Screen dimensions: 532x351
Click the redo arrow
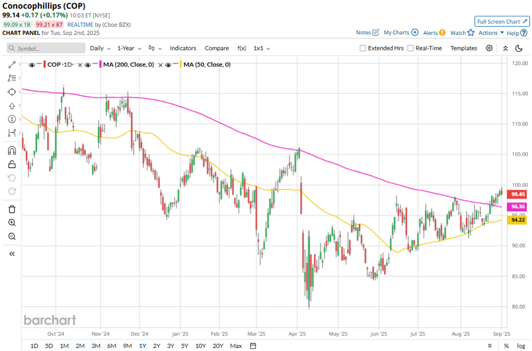(x=12, y=192)
